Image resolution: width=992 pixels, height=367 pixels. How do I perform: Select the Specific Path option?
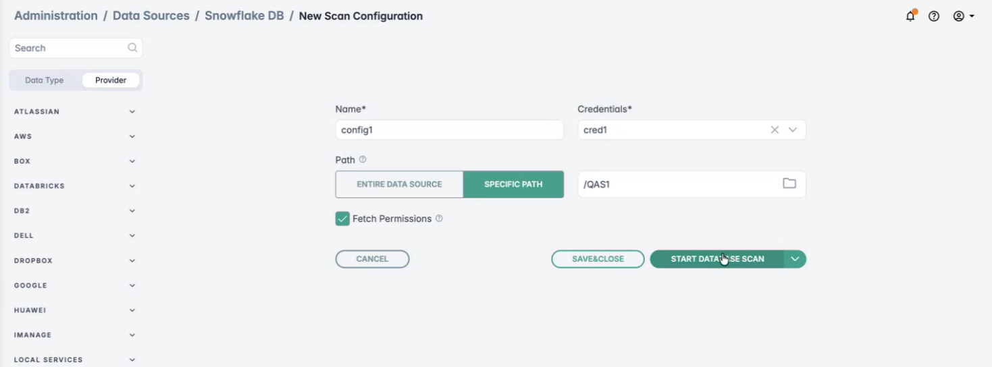(x=513, y=184)
